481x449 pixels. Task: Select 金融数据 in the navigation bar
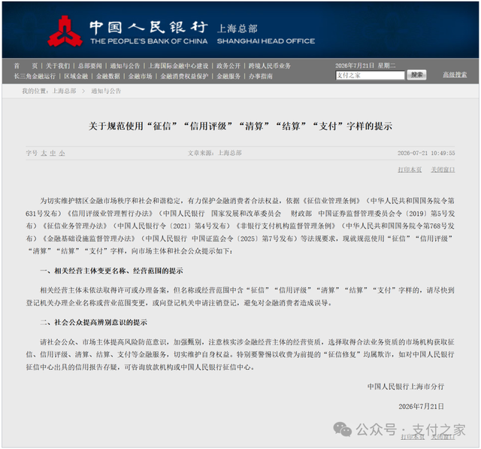tap(108, 76)
